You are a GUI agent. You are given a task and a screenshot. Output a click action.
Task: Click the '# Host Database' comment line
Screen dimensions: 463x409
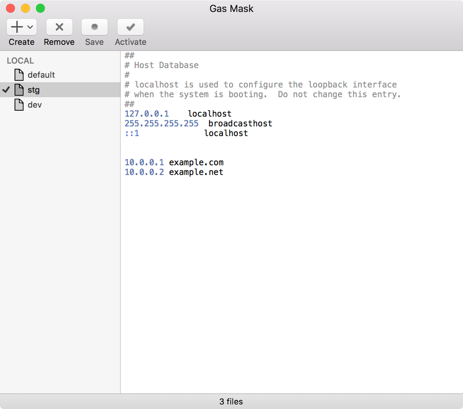click(x=161, y=65)
